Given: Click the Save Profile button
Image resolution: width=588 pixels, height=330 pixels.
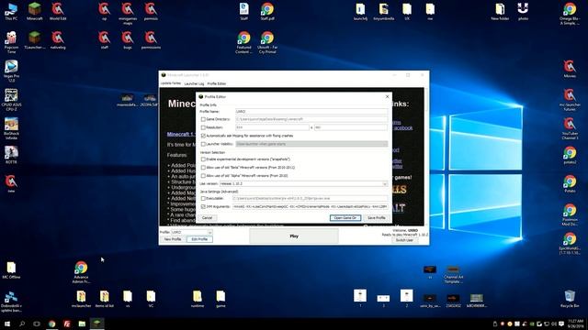Looking at the screenshot, I should pos(376,218).
